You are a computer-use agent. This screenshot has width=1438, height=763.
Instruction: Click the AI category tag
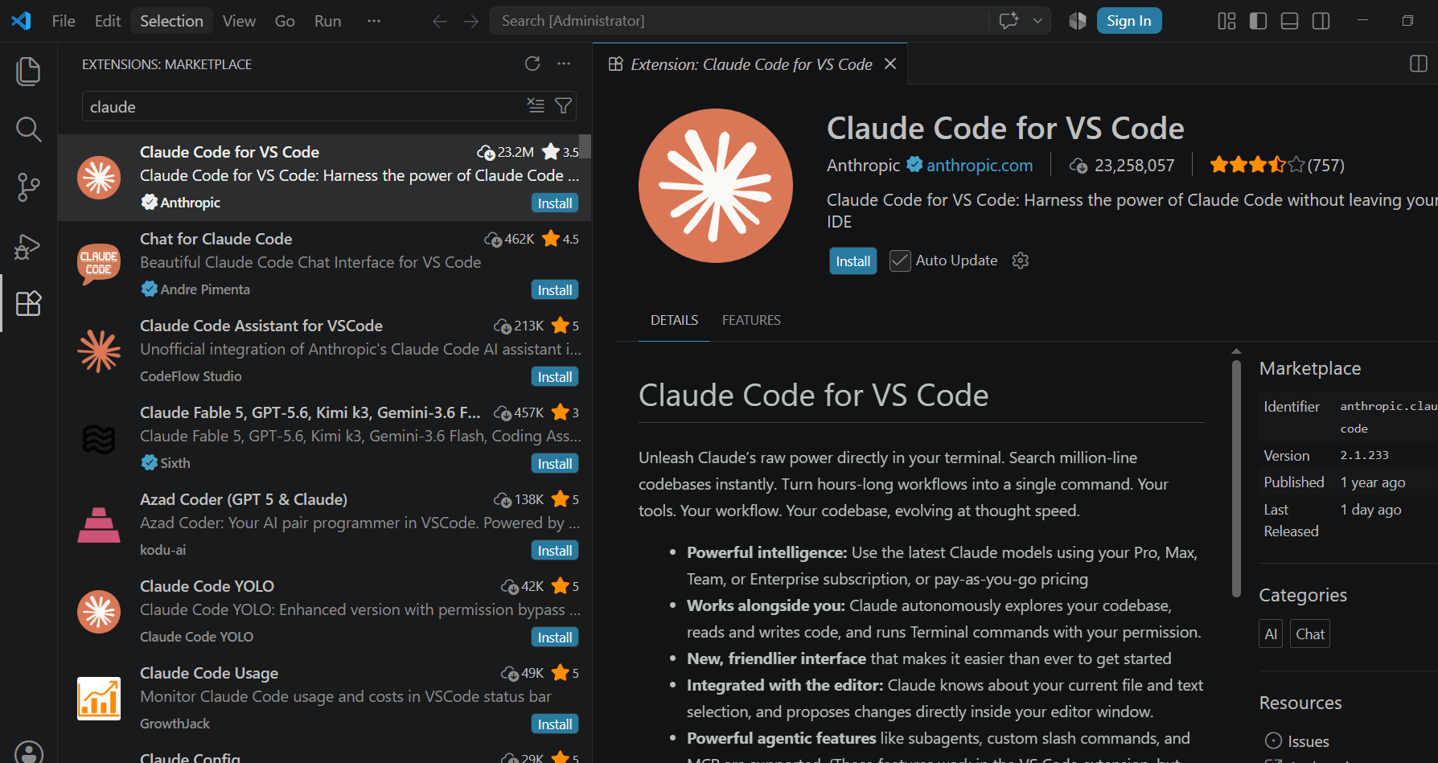pos(1271,634)
